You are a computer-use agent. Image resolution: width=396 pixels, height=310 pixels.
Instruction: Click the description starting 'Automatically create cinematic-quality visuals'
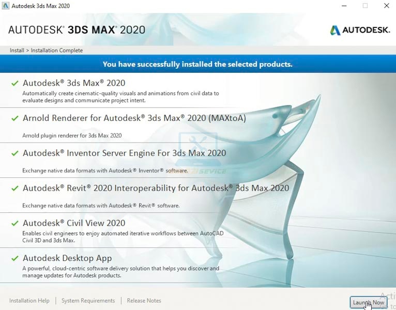click(x=121, y=97)
